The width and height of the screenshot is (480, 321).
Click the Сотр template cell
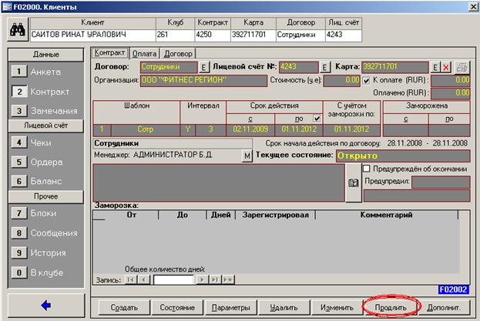(x=146, y=129)
